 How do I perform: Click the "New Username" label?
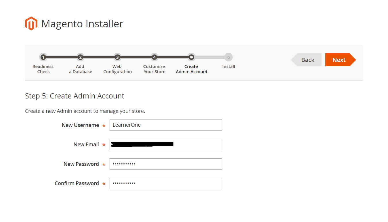(80, 125)
